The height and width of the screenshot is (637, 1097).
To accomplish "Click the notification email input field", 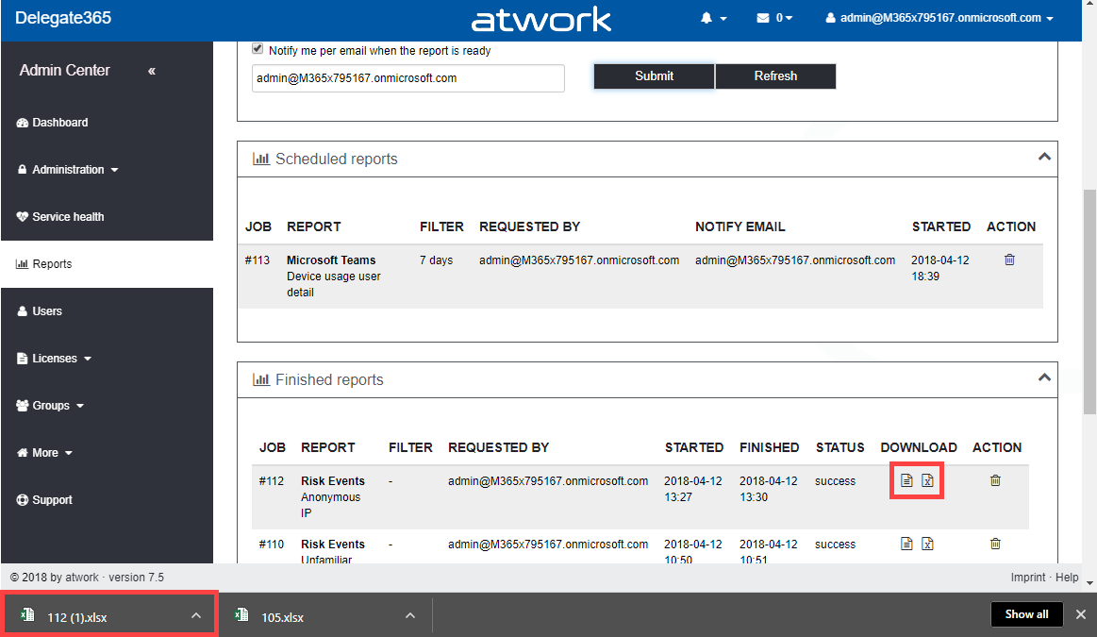I will [407, 78].
